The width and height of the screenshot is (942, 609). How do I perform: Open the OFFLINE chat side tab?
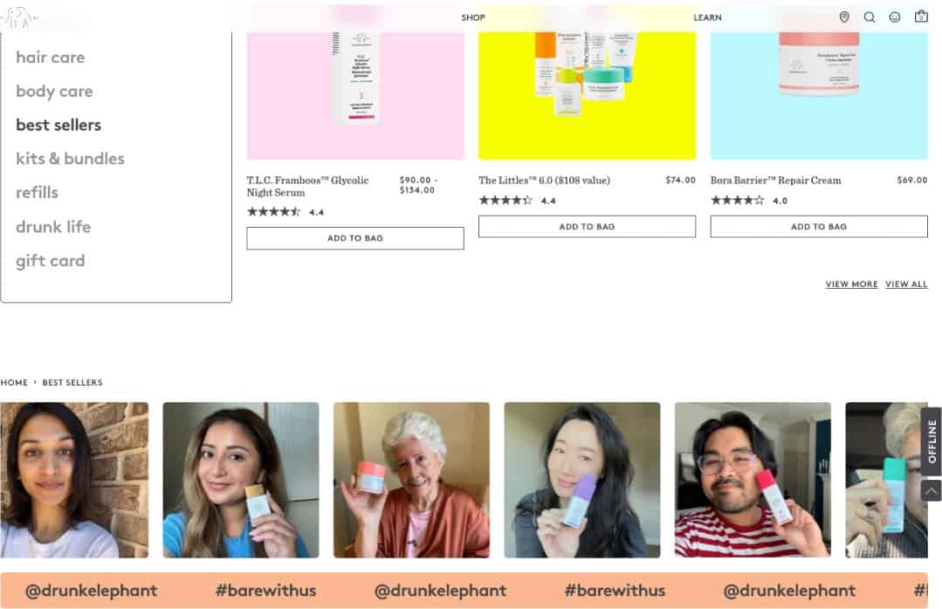[x=932, y=441]
